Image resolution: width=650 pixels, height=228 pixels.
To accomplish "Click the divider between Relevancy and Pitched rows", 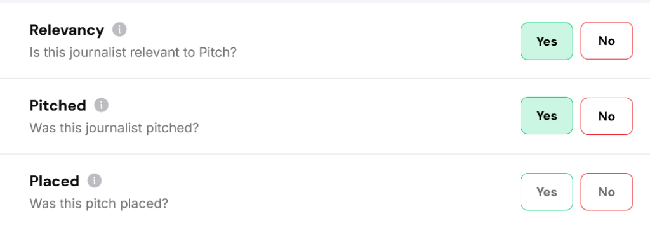I will (325, 78).
